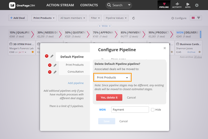208x139 pixels.
Task: Open the Activity icon
Action: (x=177, y=5)
